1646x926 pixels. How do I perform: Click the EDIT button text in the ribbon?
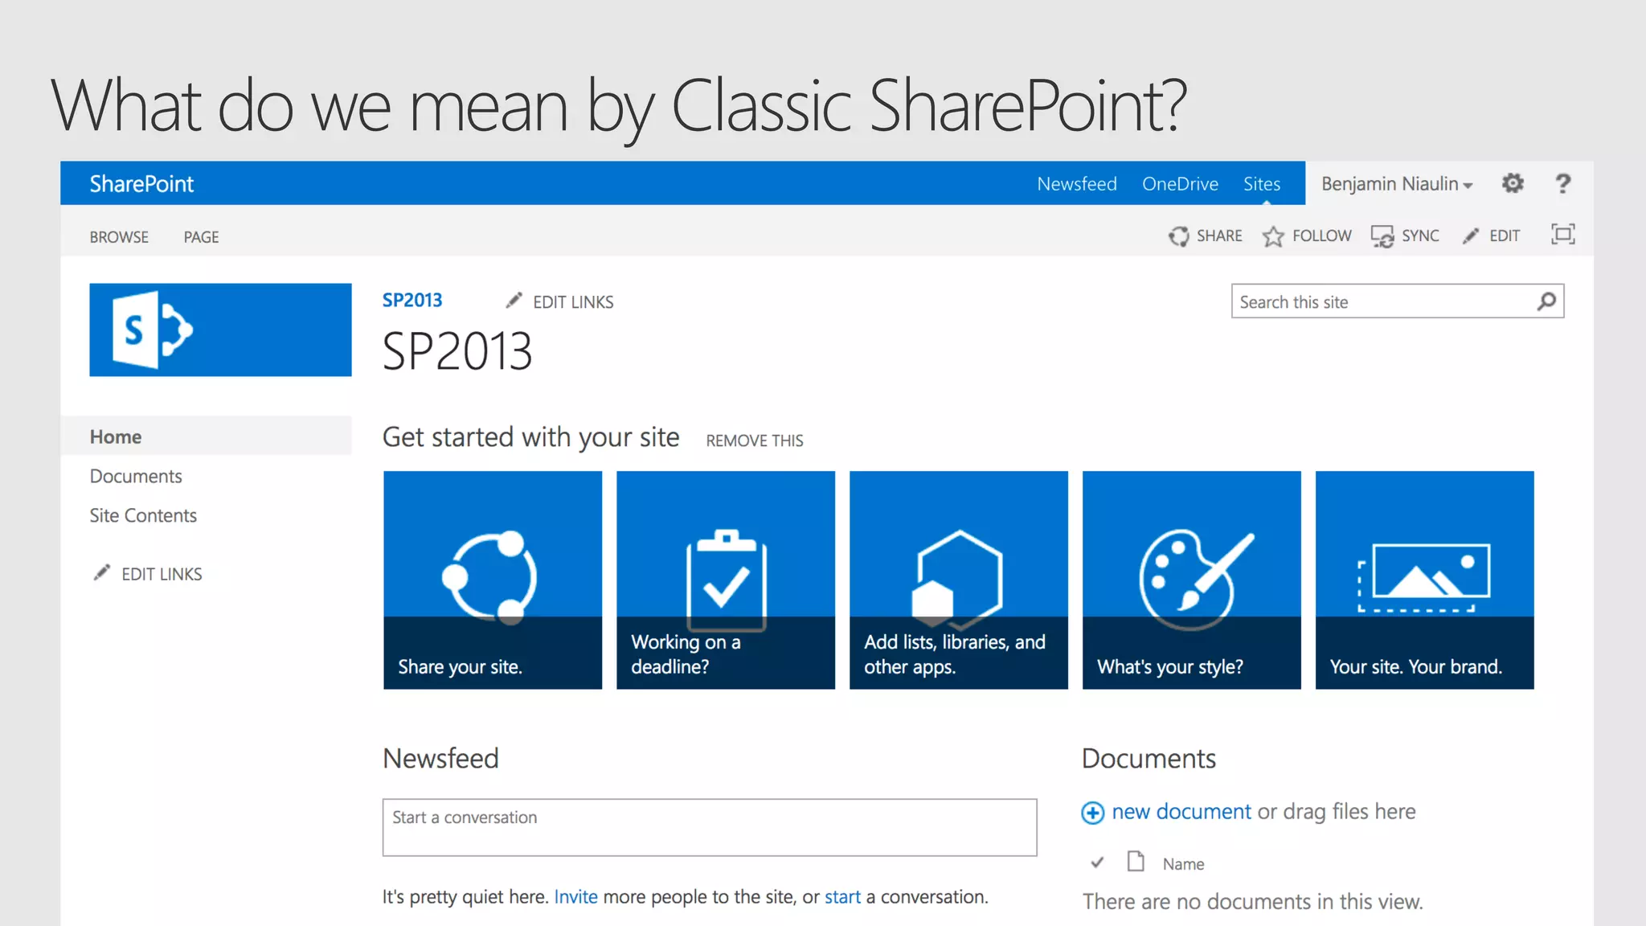tap(1505, 236)
